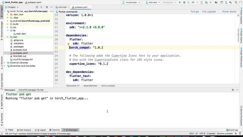243x137 pixels.
Task: Open Device File Explorer side panel
Action: (241, 116)
